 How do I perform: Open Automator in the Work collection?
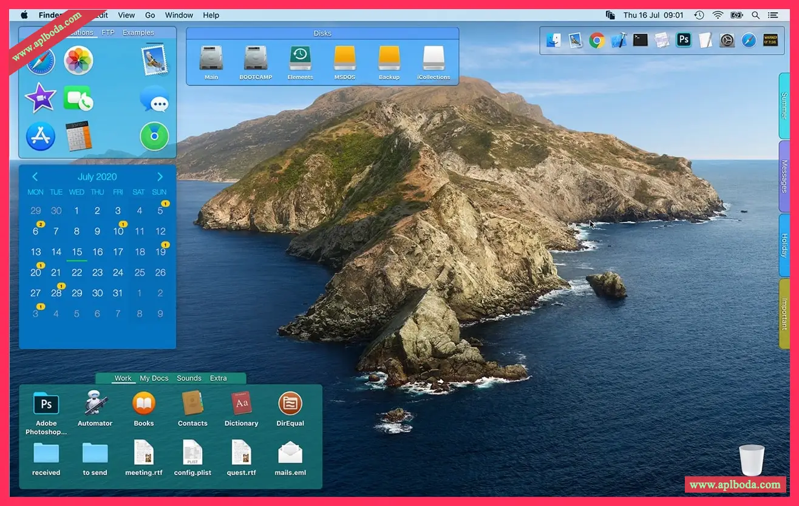point(95,404)
